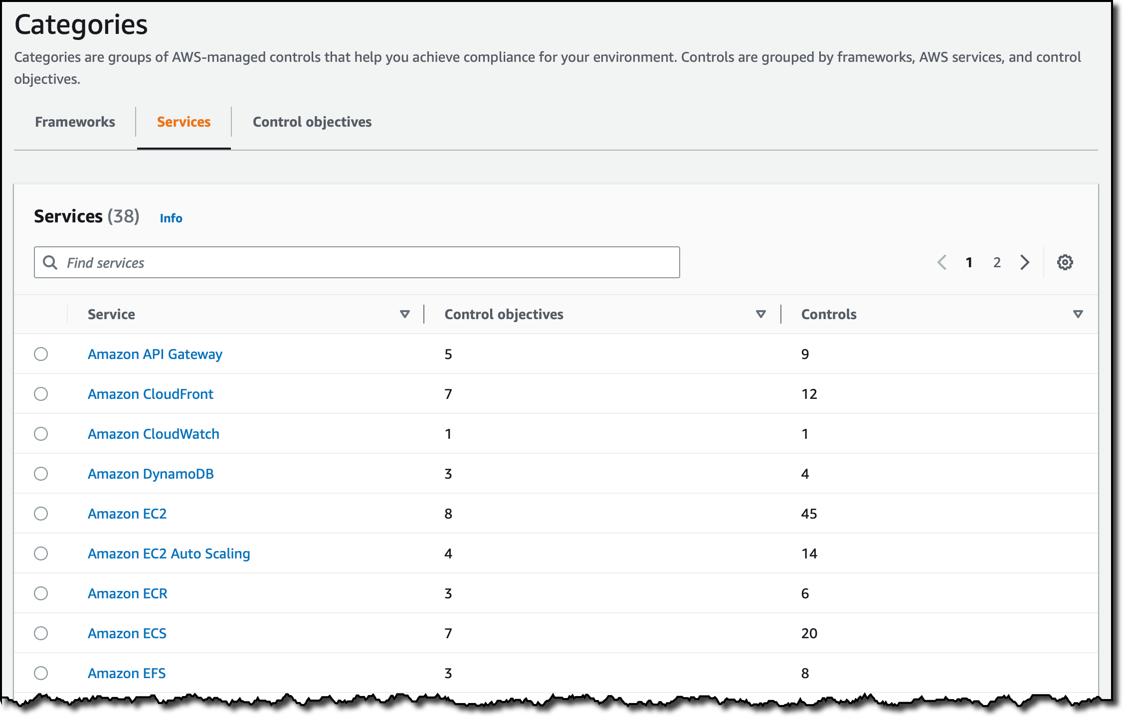Sort by Service column arrow
The height and width of the screenshot is (717, 1123).
404,314
